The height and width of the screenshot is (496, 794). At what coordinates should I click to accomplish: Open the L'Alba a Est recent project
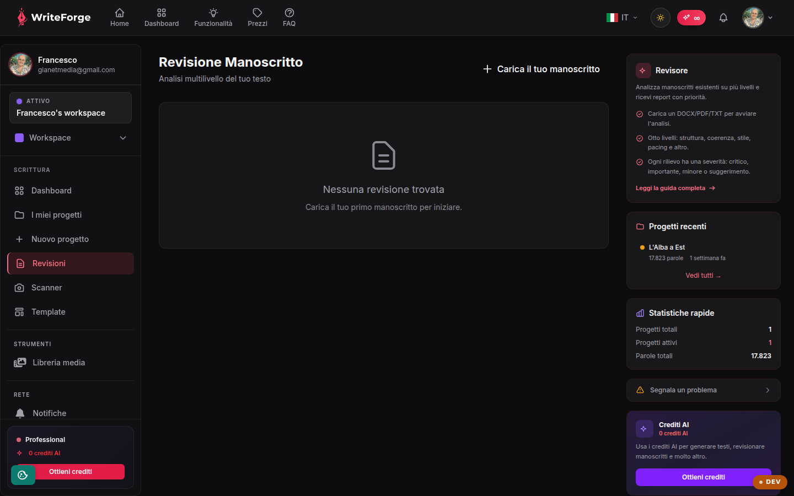[x=667, y=247]
